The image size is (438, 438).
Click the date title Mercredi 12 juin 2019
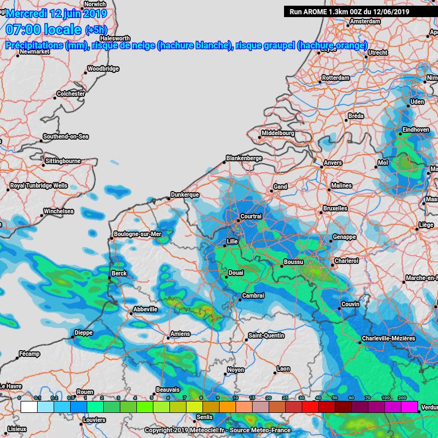pyautogui.click(x=56, y=14)
